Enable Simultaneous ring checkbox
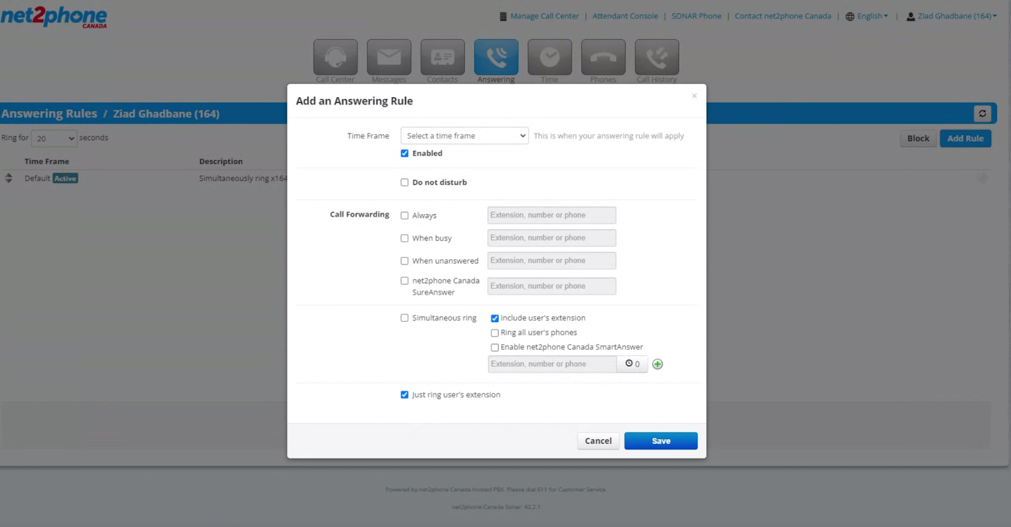 pyautogui.click(x=404, y=318)
